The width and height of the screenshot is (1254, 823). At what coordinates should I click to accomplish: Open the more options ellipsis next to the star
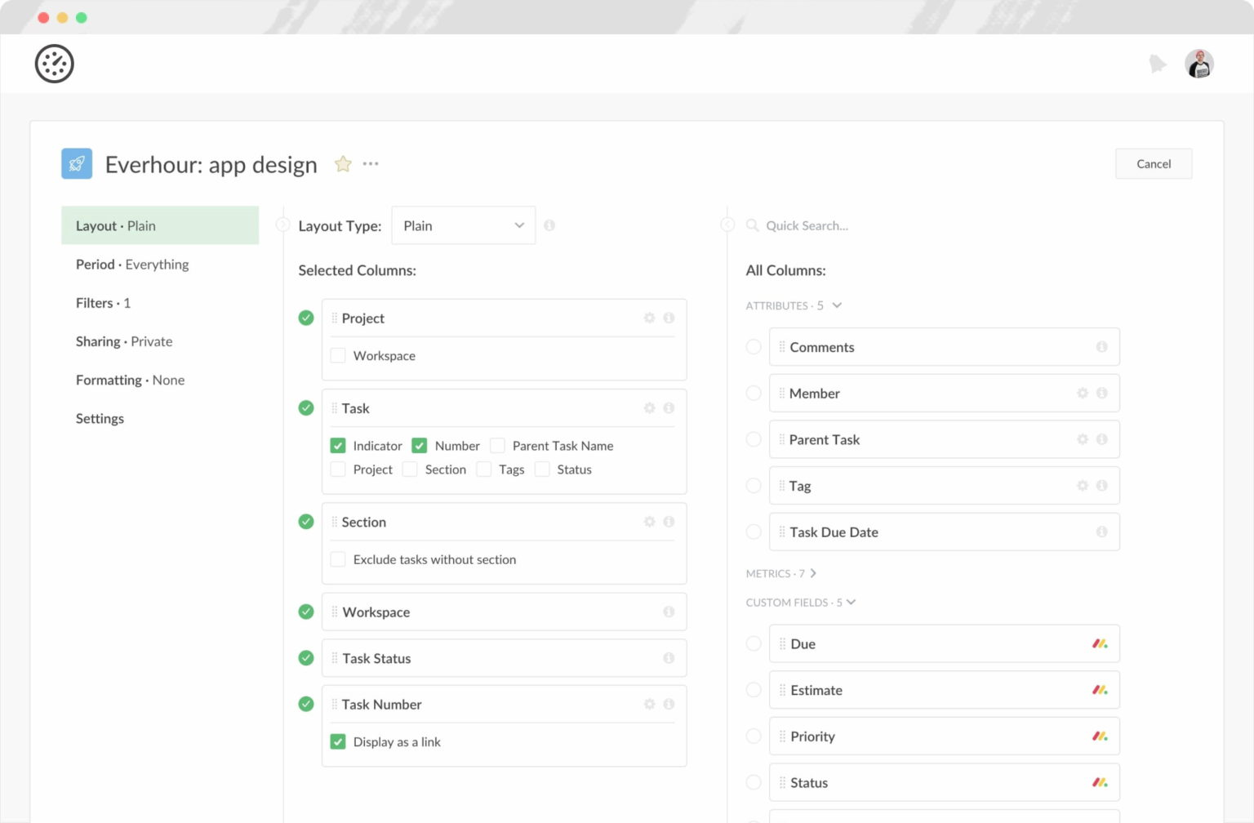pyautogui.click(x=371, y=164)
